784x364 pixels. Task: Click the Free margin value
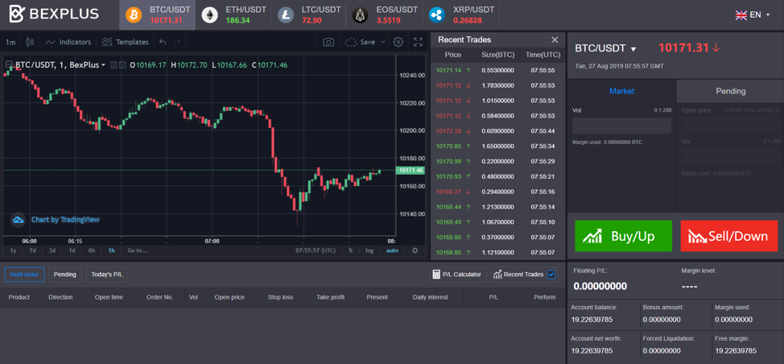click(736, 350)
